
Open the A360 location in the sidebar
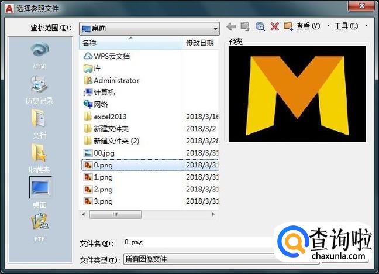(x=40, y=56)
